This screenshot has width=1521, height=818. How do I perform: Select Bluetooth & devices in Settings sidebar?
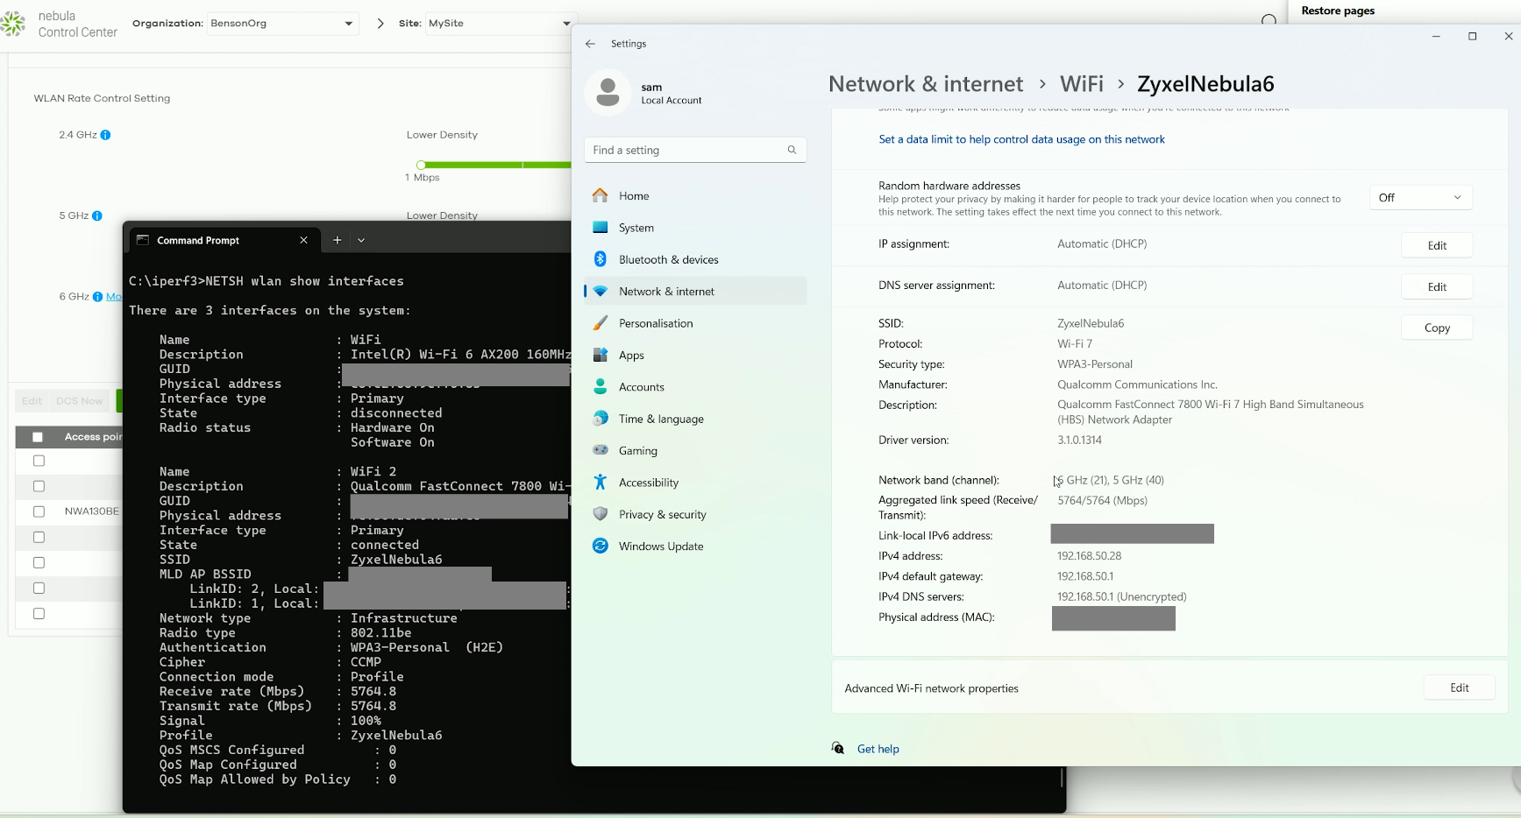coord(695,259)
